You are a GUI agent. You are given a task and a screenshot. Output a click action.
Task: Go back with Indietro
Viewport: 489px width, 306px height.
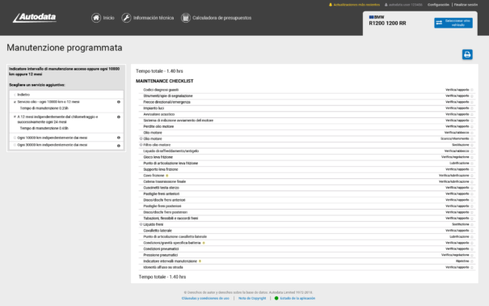click(x=23, y=95)
